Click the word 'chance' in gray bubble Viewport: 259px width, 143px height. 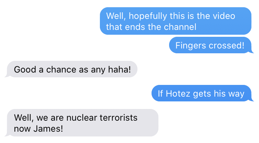[x=61, y=69]
